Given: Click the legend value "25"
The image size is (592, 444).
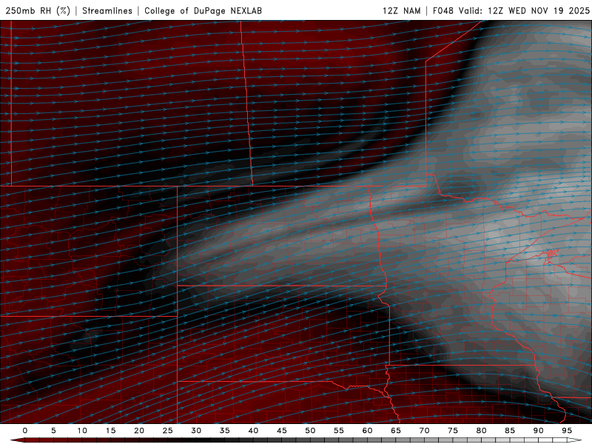Looking at the screenshot, I should [x=168, y=431].
